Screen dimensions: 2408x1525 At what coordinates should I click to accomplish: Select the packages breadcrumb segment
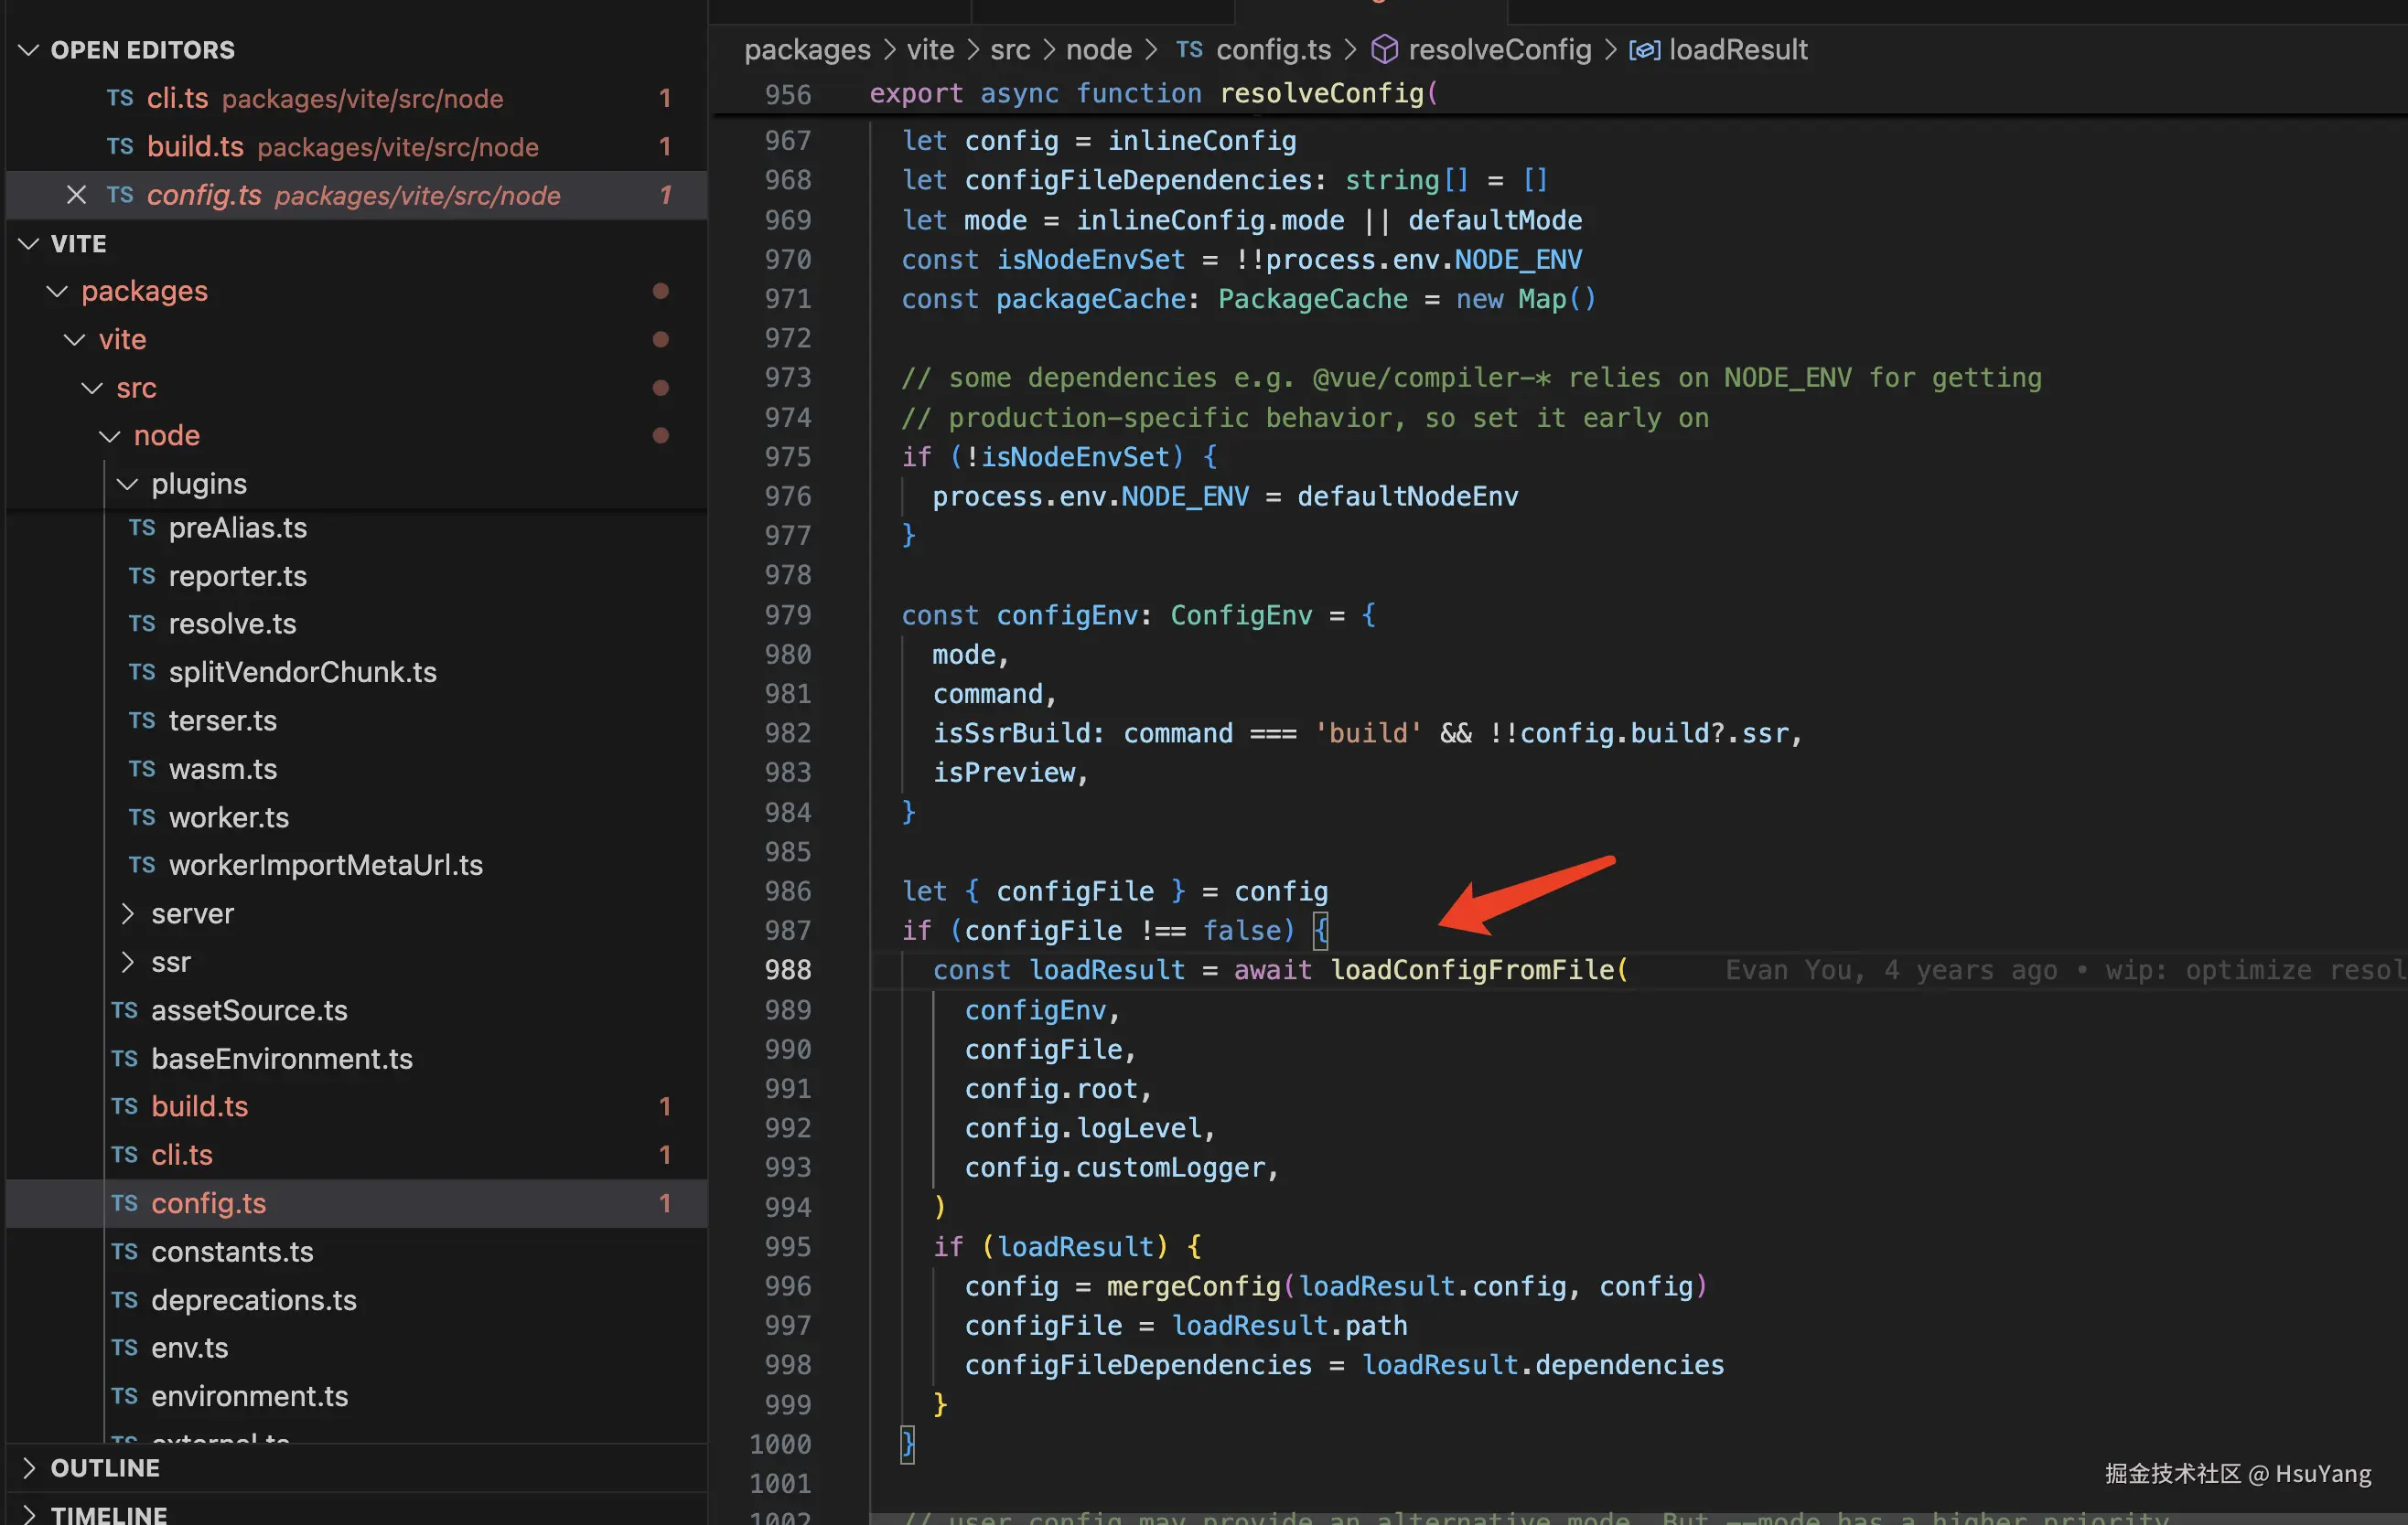coord(807,49)
